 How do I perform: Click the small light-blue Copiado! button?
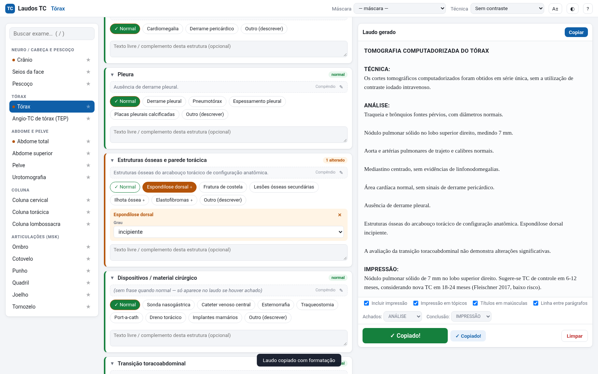[x=468, y=336]
